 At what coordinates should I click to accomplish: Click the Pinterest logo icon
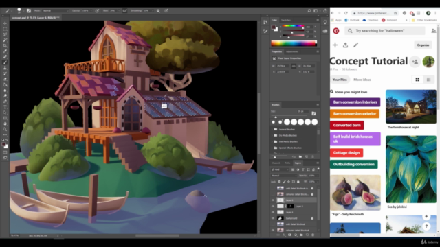pyautogui.click(x=336, y=31)
